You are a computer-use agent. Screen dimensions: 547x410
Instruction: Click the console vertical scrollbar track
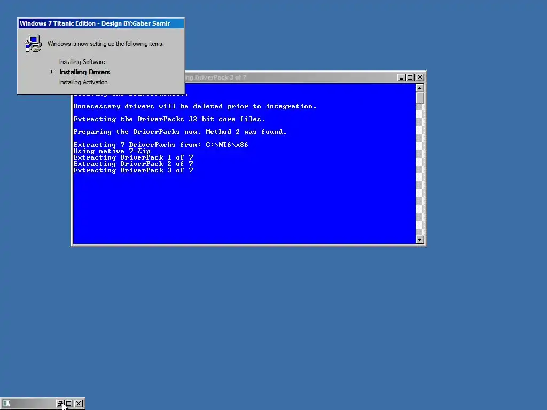[x=420, y=170]
